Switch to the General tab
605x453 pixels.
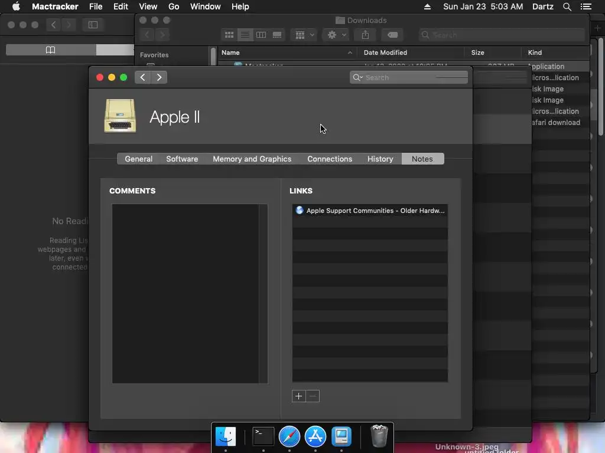point(138,159)
